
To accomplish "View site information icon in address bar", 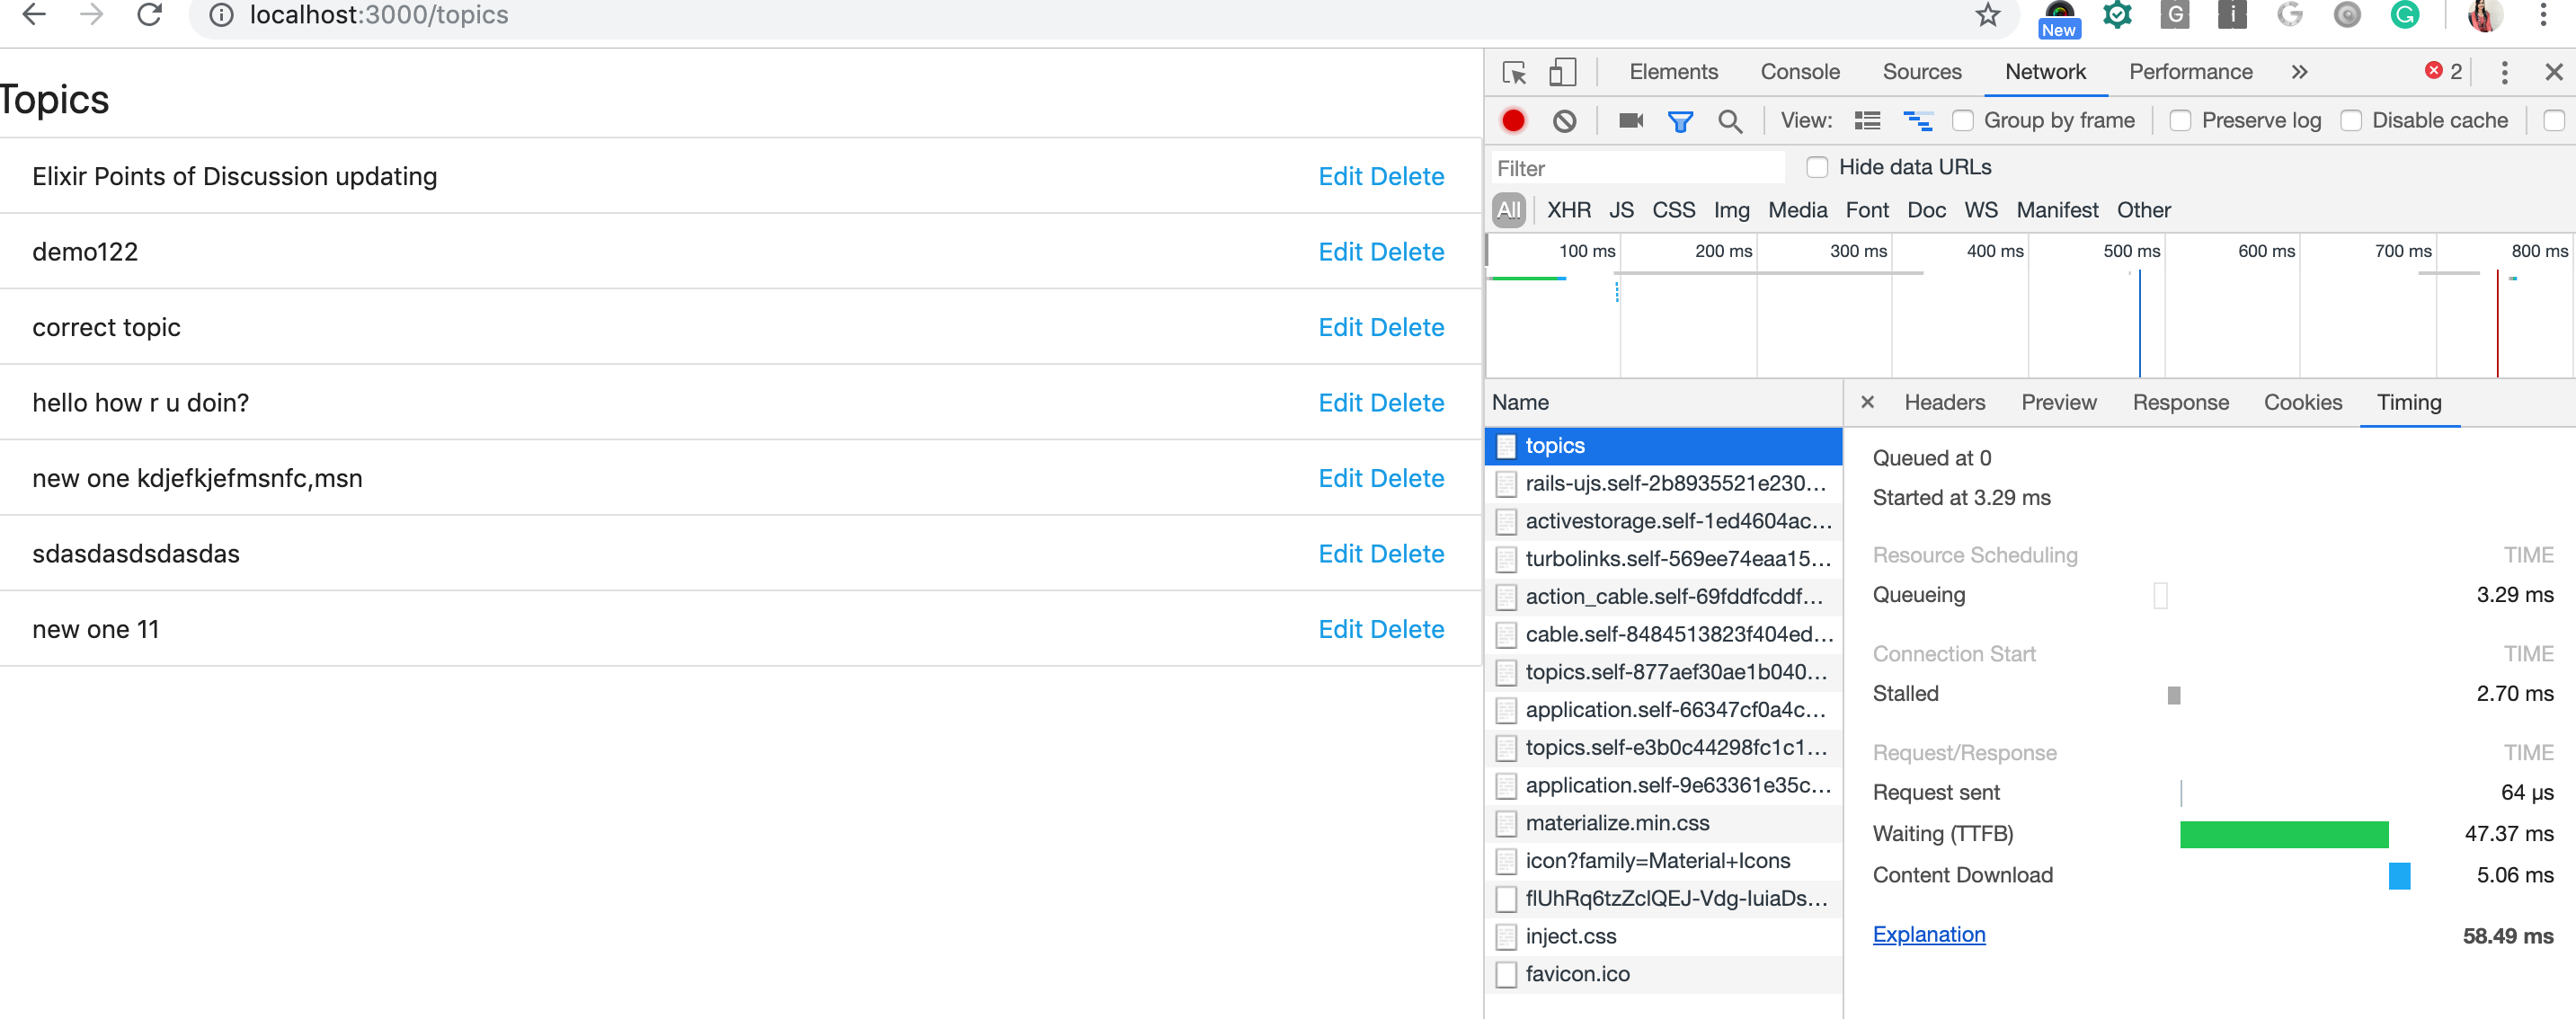I will point(221,15).
